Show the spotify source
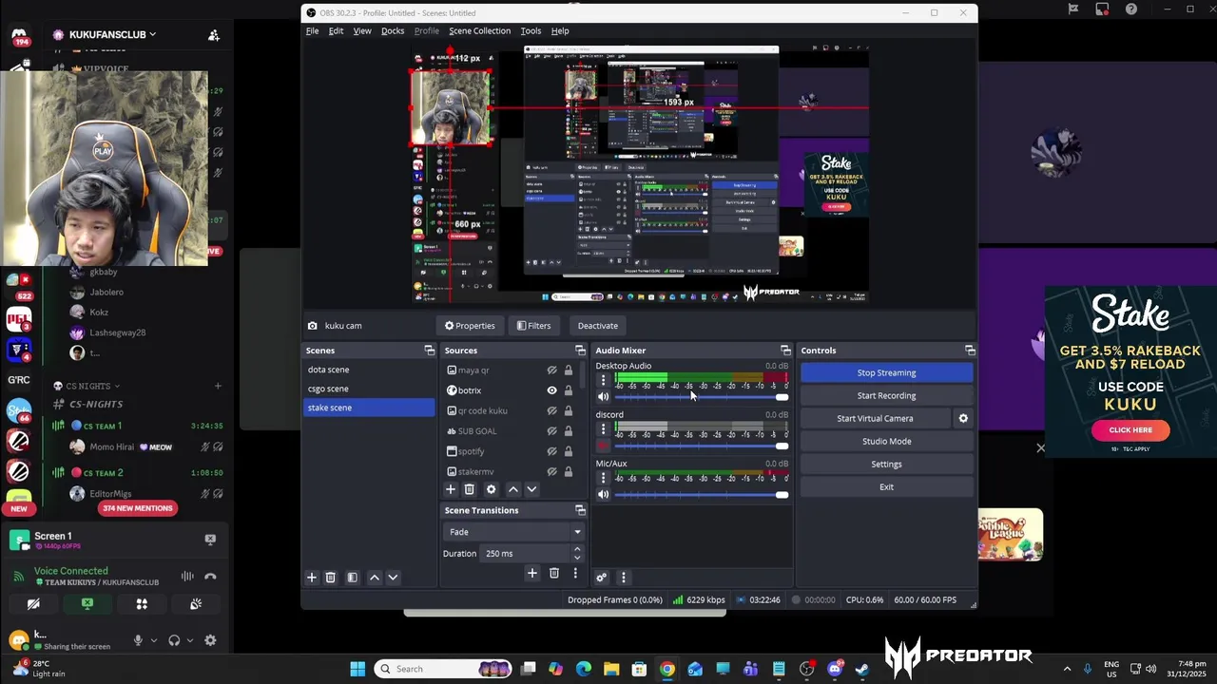 pos(551,451)
